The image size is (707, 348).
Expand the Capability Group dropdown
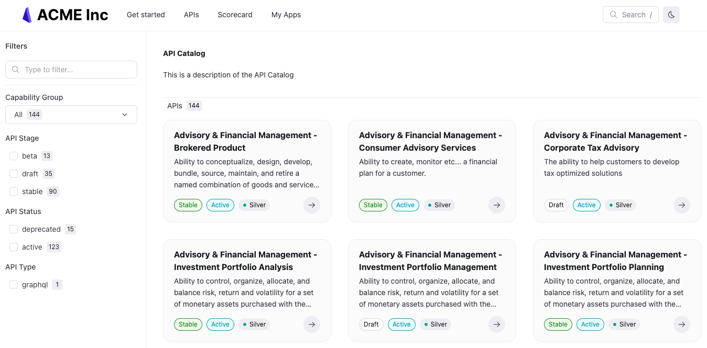[x=71, y=115]
